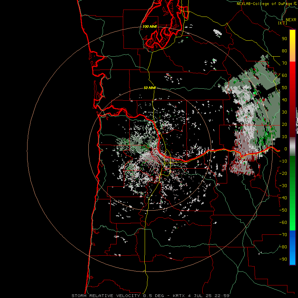The image size is (298, 298).
Task: Click the Storm Relative Velocity caption at bottom
Action: coord(151,296)
